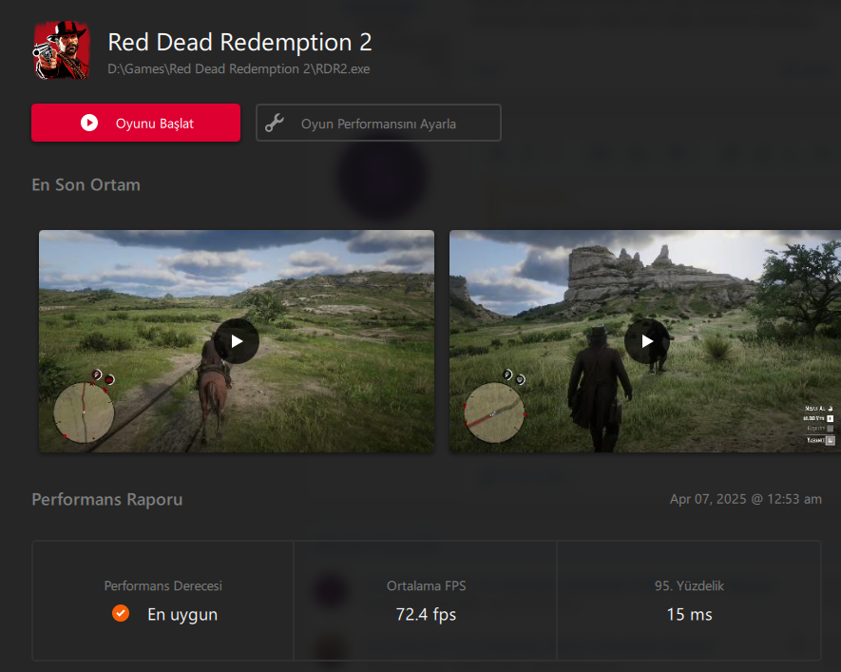Open the rock formation media thumbnail
Image resolution: width=841 pixels, height=672 pixels.
click(x=645, y=341)
